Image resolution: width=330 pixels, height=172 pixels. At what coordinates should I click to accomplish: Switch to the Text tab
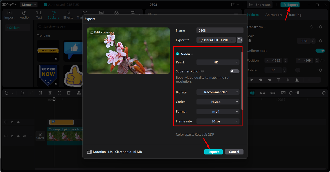[x=39, y=15]
